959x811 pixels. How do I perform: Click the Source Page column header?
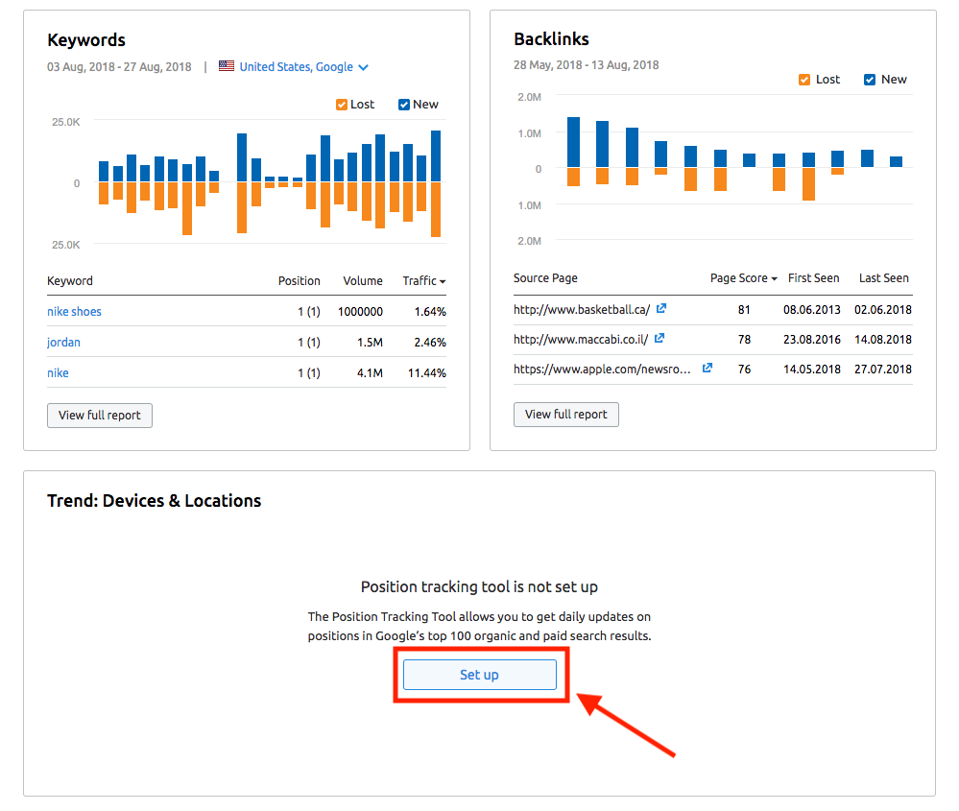tap(545, 278)
